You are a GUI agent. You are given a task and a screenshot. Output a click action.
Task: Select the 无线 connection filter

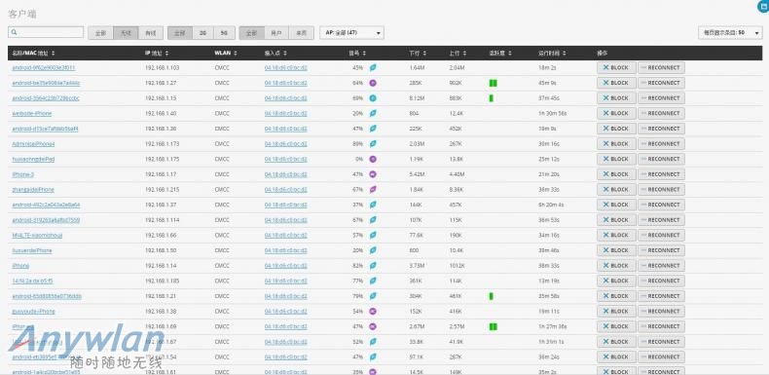point(126,33)
